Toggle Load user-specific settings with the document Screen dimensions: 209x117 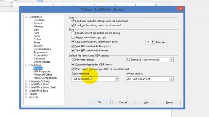[x=73, y=21]
